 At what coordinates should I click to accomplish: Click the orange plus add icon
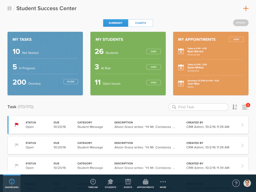[x=246, y=8]
